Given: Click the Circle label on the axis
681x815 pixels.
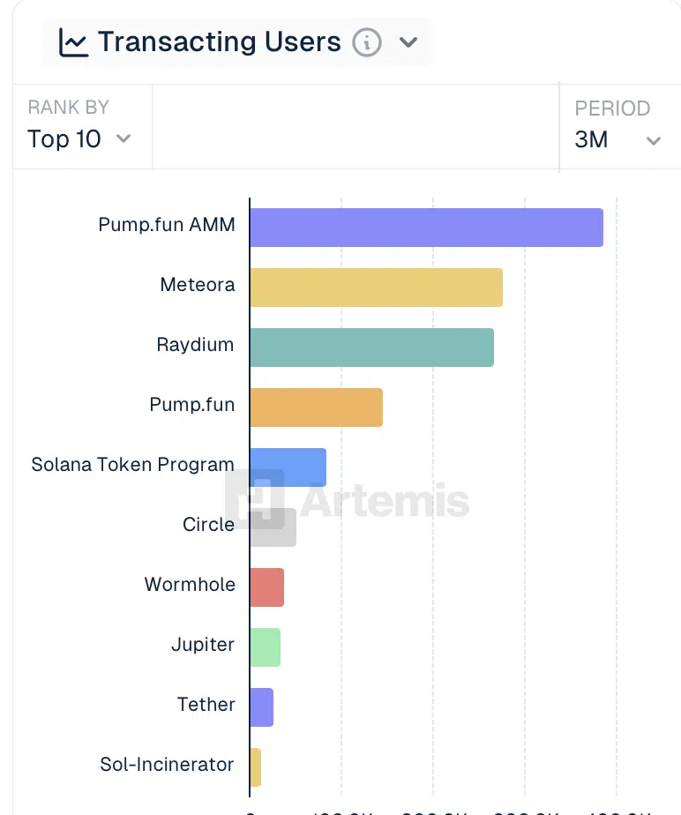Looking at the screenshot, I should tap(208, 524).
